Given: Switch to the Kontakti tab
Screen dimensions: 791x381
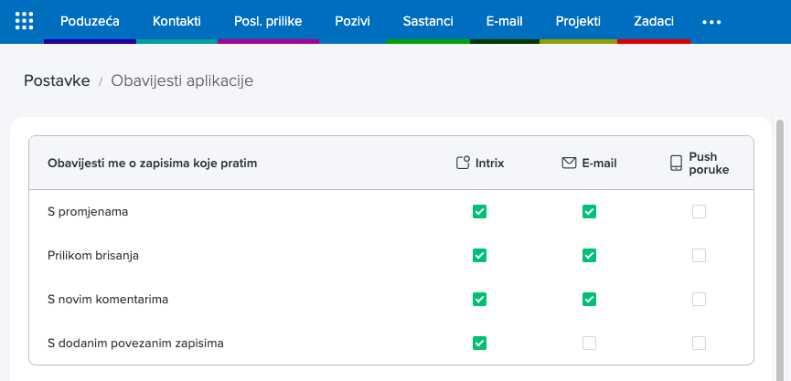Looking at the screenshot, I should pos(176,21).
